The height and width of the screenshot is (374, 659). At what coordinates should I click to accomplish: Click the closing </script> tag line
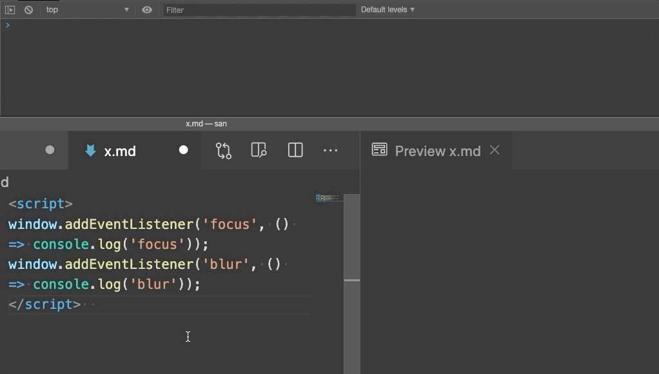44,304
